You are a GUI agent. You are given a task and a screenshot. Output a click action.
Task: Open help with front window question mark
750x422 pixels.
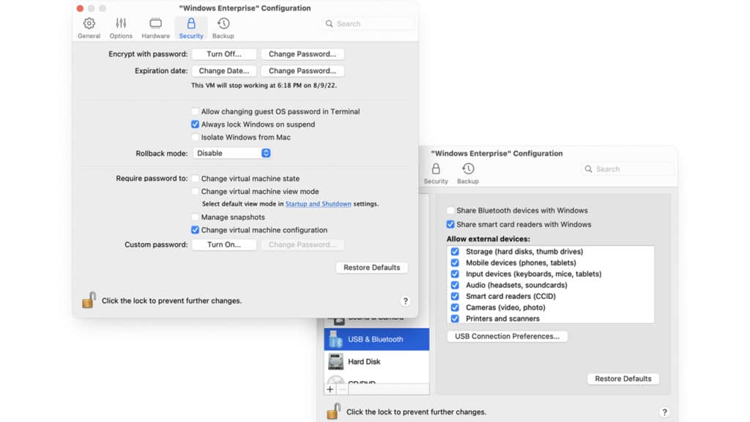point(405,301)
